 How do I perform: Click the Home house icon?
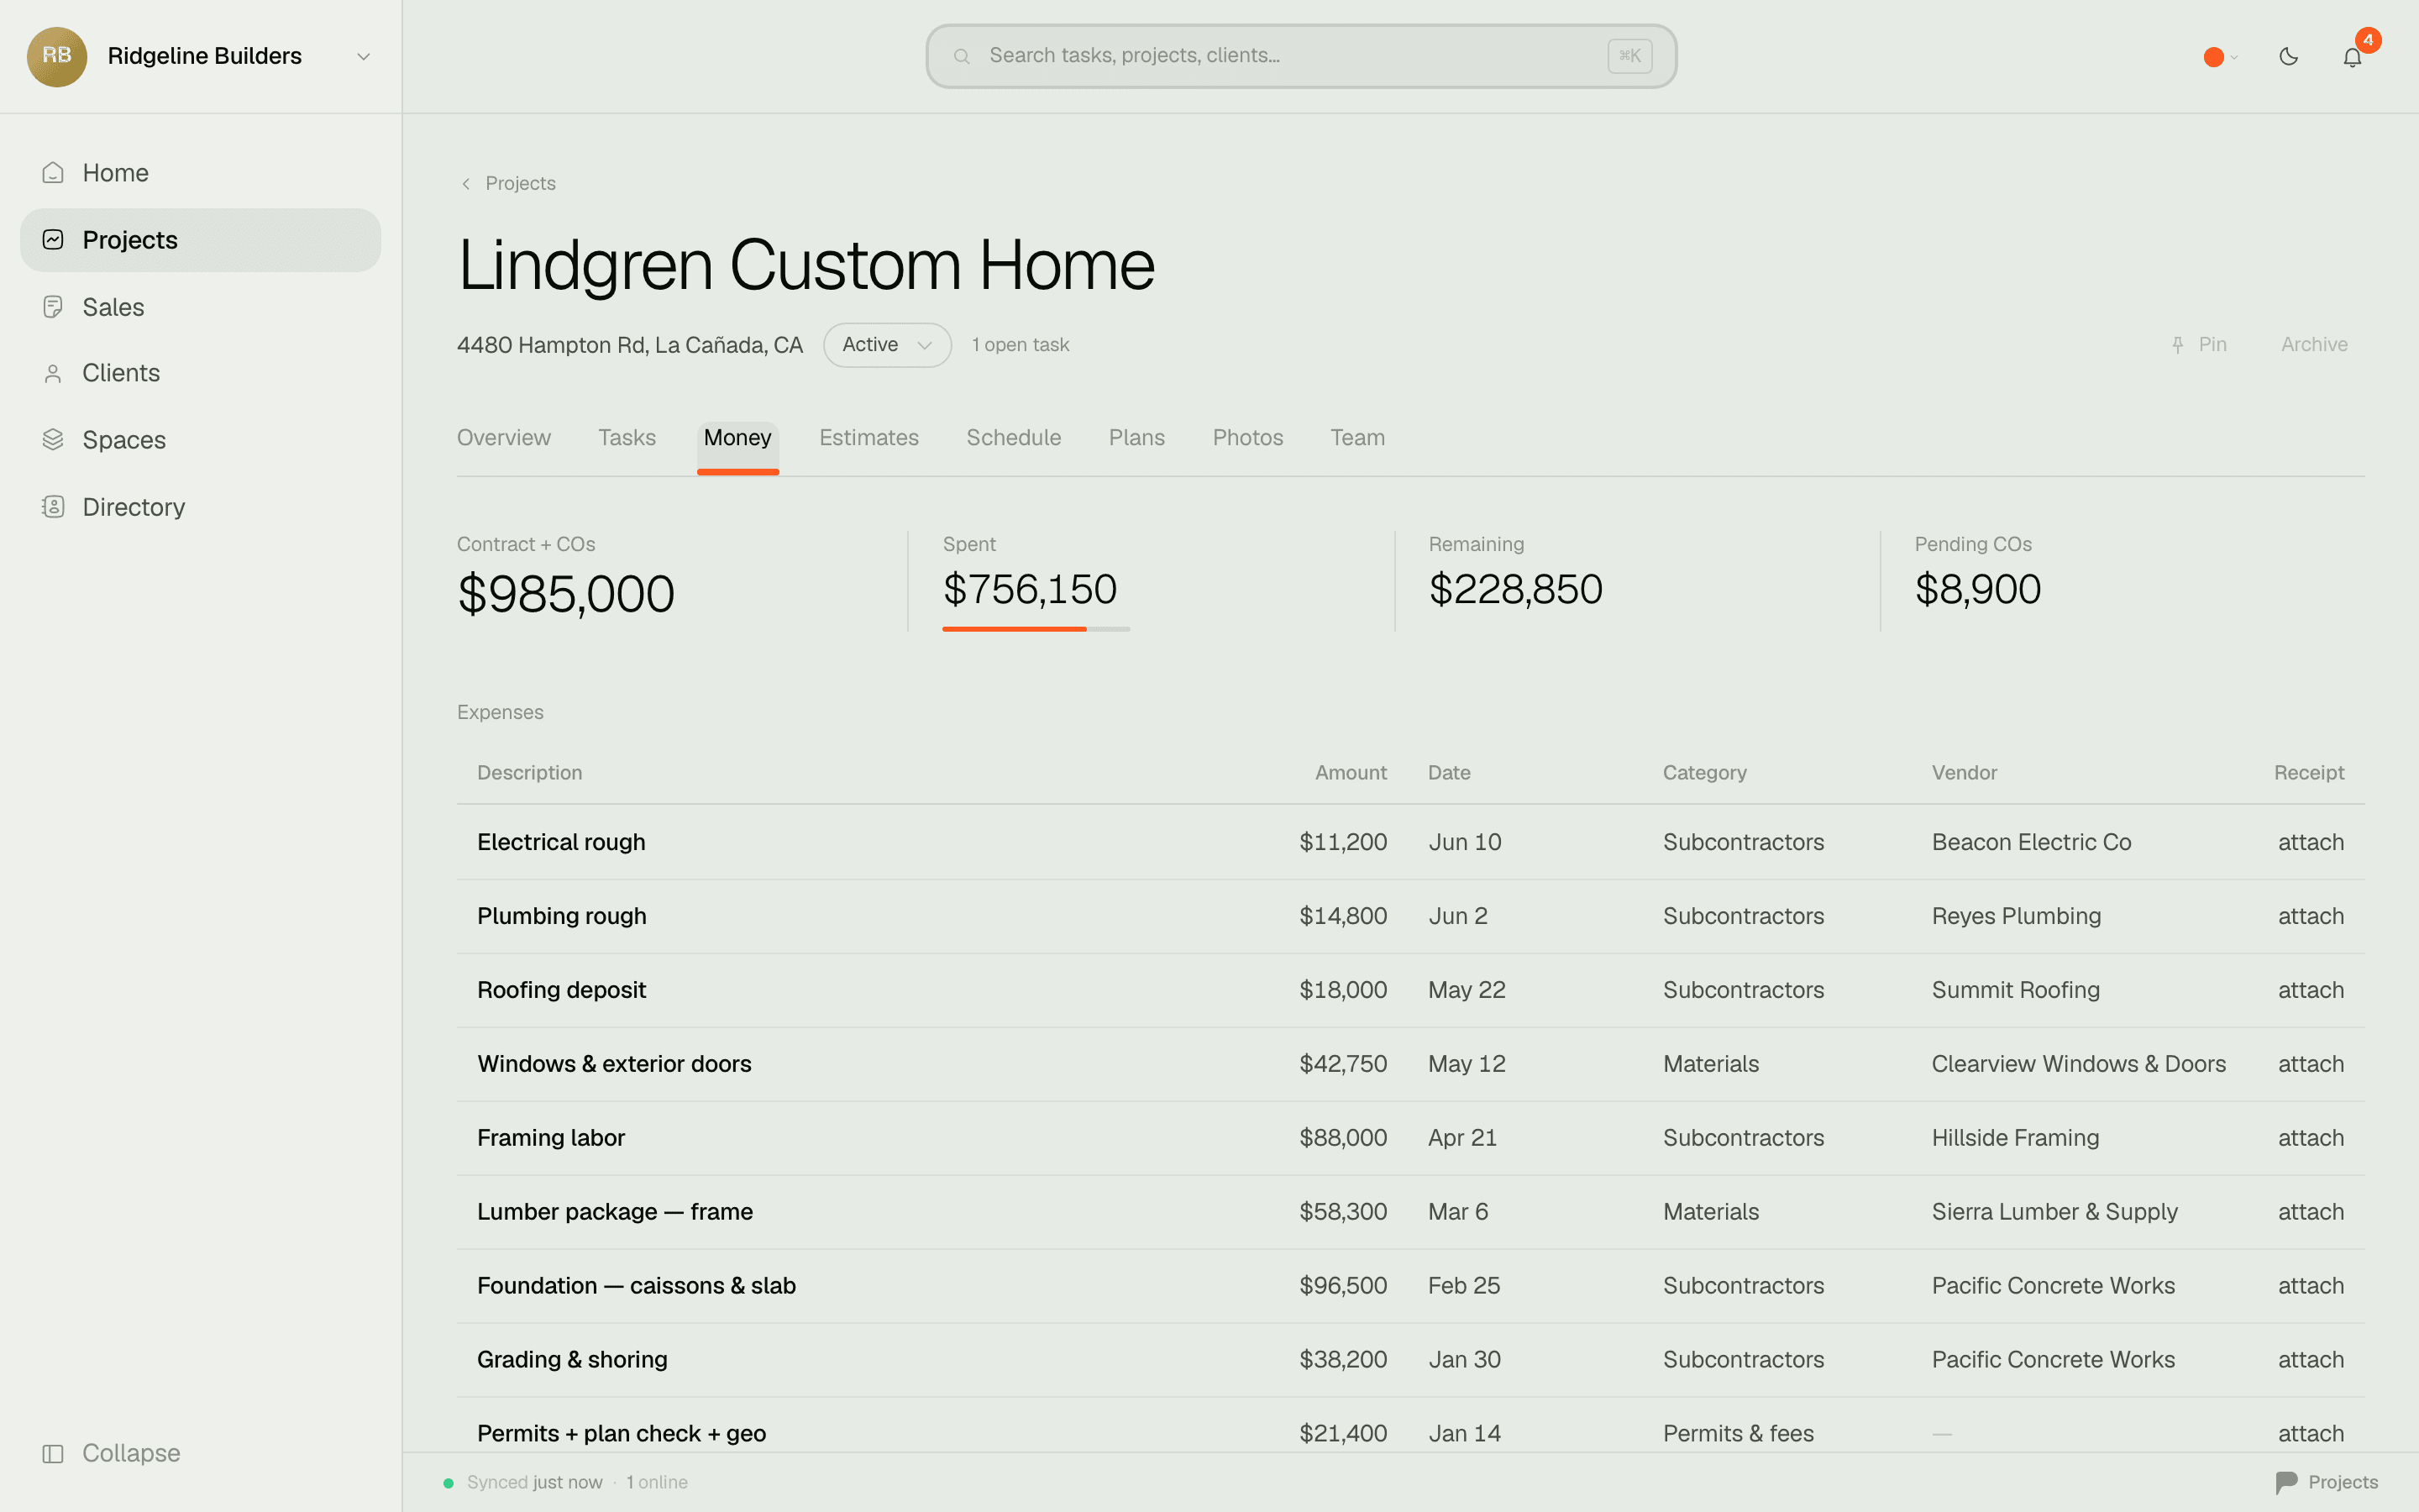tap(53, 173)
